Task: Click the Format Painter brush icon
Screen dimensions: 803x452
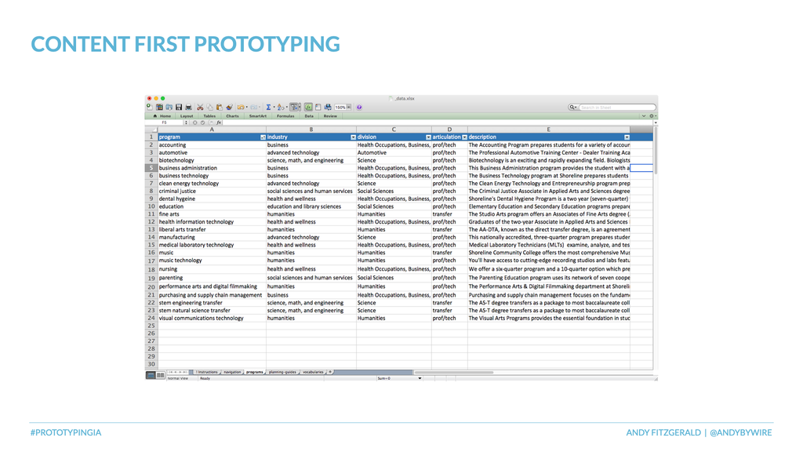Action: pos(229,107)
